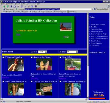Tick the Sunset at the Channel checkbox
Screen dimensions: 110x103
(32, 57)
